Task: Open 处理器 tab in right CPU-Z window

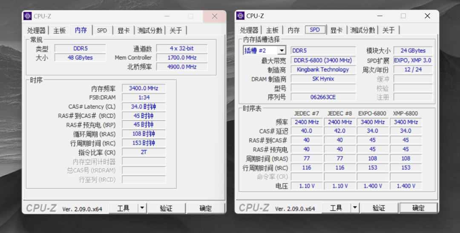Action: pyautogui.click(x=249, y=30)
